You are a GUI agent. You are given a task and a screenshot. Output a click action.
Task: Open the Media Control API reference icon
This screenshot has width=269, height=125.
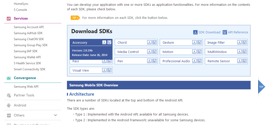tap(155, 51)
